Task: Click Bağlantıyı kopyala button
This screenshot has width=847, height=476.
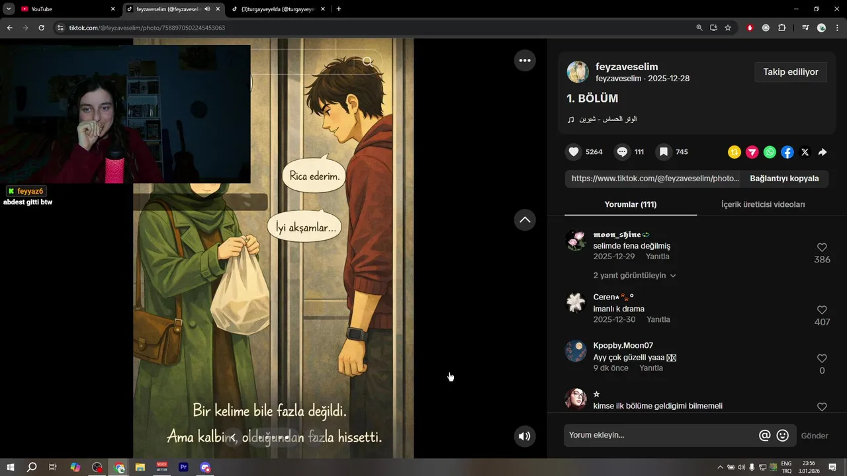Action: [784, 178]
